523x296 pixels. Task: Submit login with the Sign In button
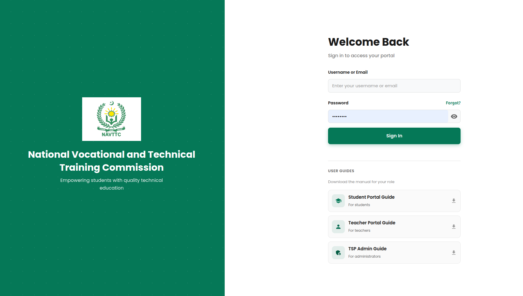pos(394,136)
